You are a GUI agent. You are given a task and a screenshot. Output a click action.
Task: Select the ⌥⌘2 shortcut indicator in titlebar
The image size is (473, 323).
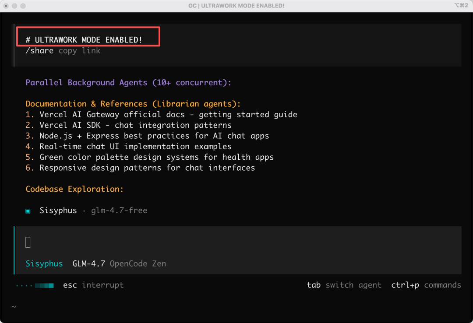461,6
